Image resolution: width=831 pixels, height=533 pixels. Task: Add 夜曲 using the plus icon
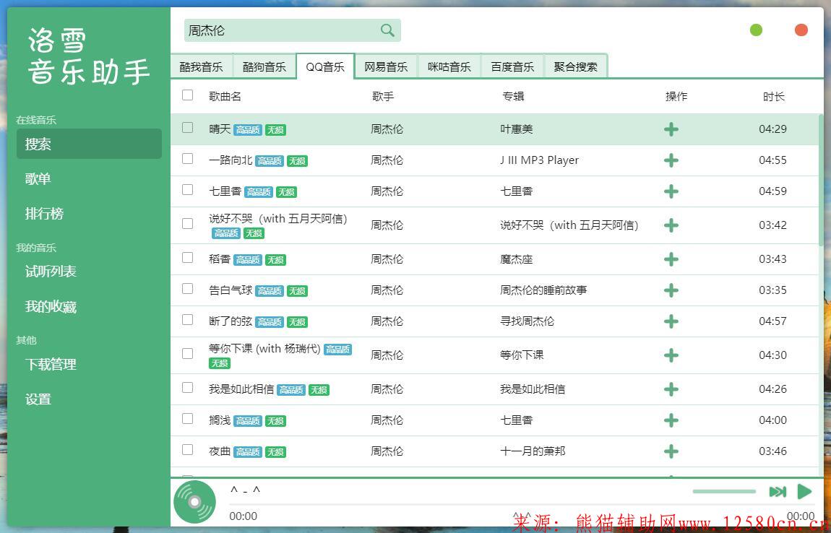click(671, 451)
